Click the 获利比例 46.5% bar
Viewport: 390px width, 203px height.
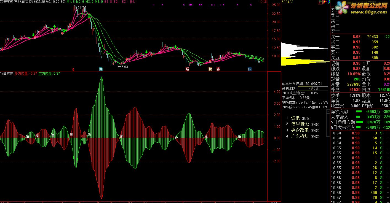click(x=313, y=89)
